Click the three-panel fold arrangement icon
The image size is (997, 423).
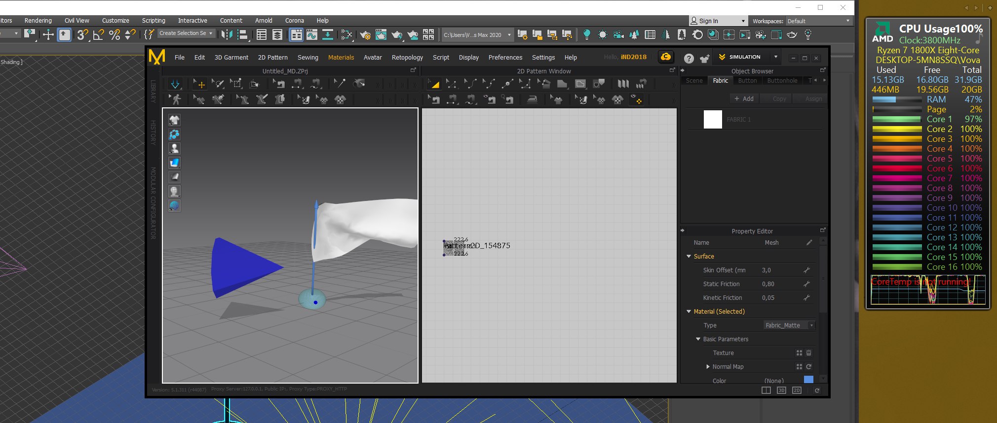pos(623,84)
